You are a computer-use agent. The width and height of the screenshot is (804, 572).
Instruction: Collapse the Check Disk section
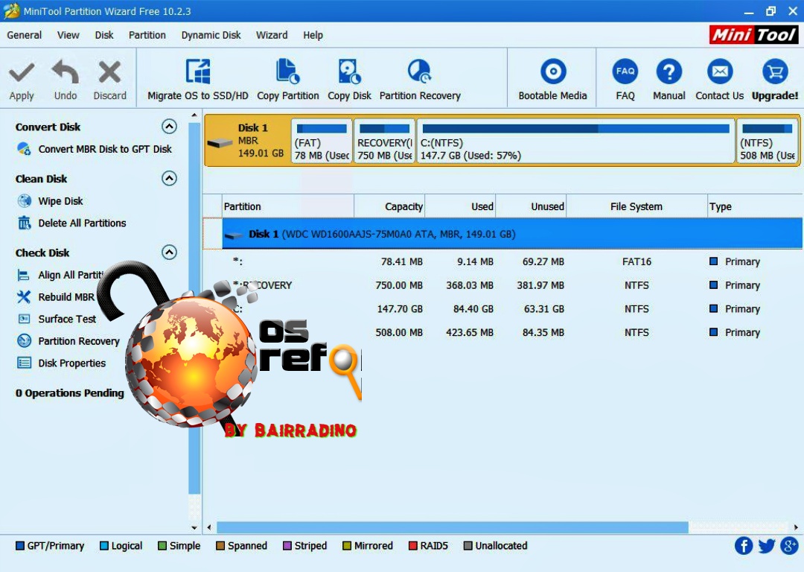169,252
